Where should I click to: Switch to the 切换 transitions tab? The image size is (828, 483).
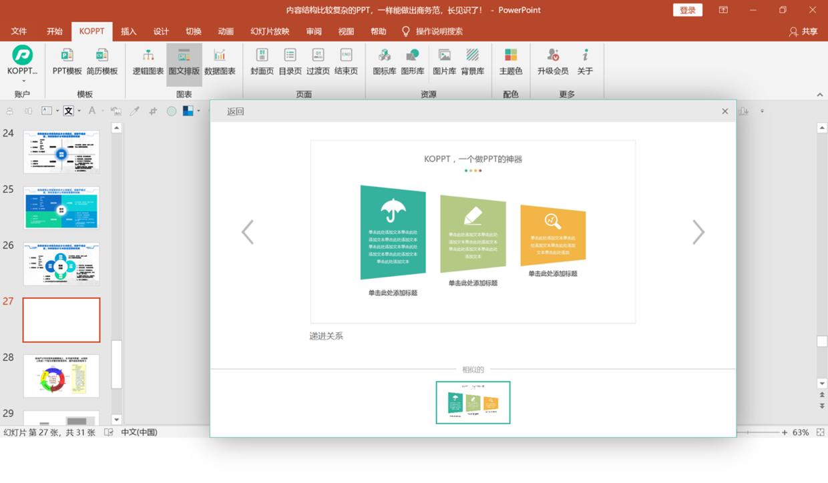point(194,31)
